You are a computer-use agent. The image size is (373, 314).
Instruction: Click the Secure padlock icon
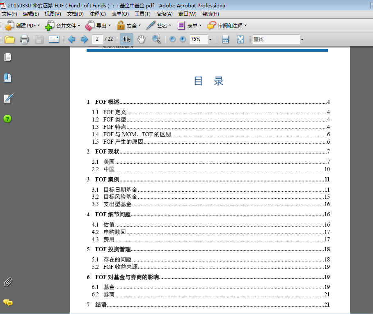click(121, 25)
